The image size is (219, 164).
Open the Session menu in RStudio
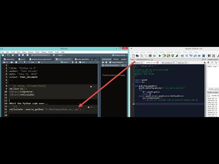click(x=31, y=52)
